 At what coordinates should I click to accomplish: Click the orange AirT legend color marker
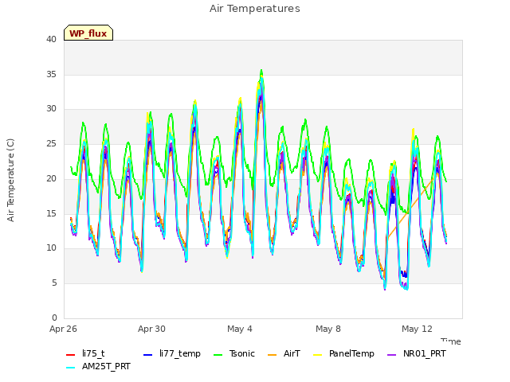tap(273, 355)
